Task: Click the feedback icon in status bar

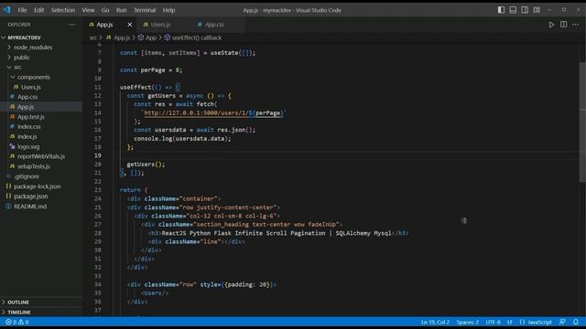Action: pyautogui.click(x=562, y=322)
